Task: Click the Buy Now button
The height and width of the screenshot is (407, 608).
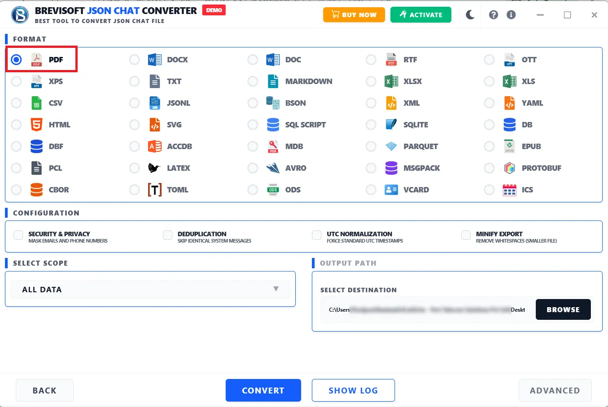Action: [354, 15]
